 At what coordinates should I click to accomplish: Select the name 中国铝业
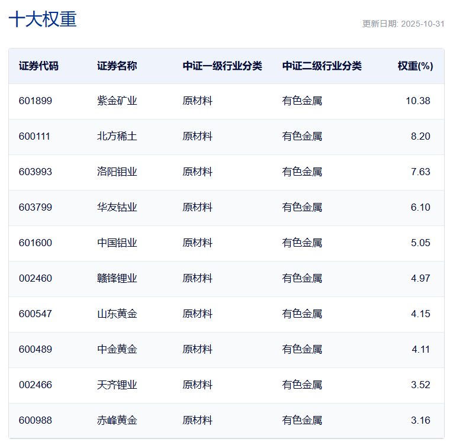[x=117, y=243]
